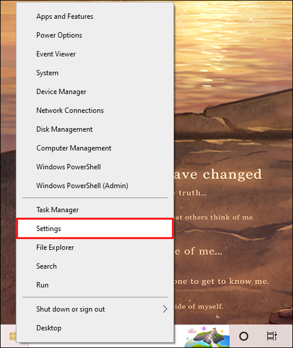Choose the System entry
Image resolution: width=293 pixels, height=348 pixels.
95,73
